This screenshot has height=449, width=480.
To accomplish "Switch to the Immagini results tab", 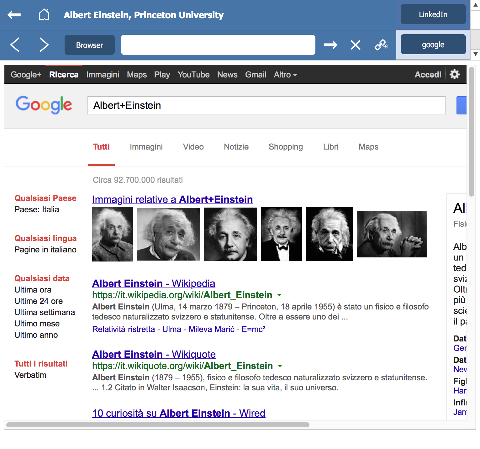I will [x=146, y=147].
